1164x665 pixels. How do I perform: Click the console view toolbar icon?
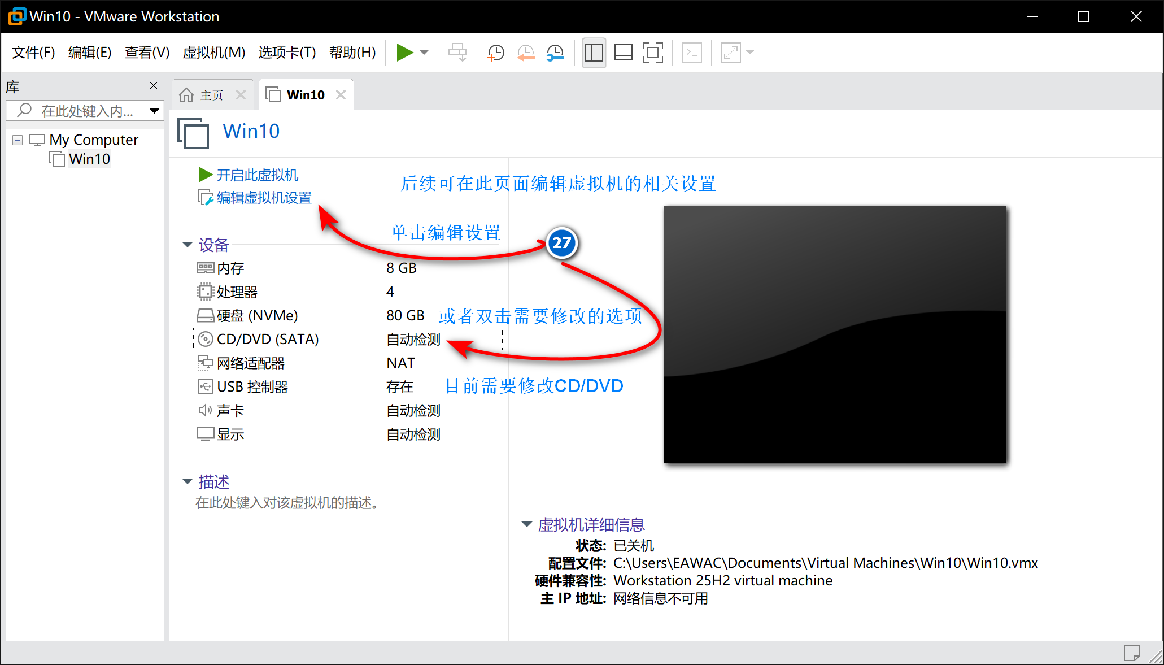click(x=691, y=53)
